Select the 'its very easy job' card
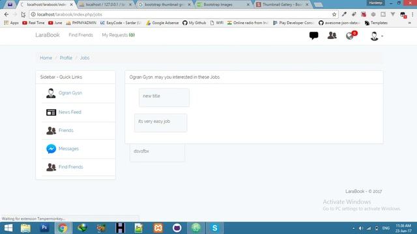417x234 pixels. (x=161, y=123)
